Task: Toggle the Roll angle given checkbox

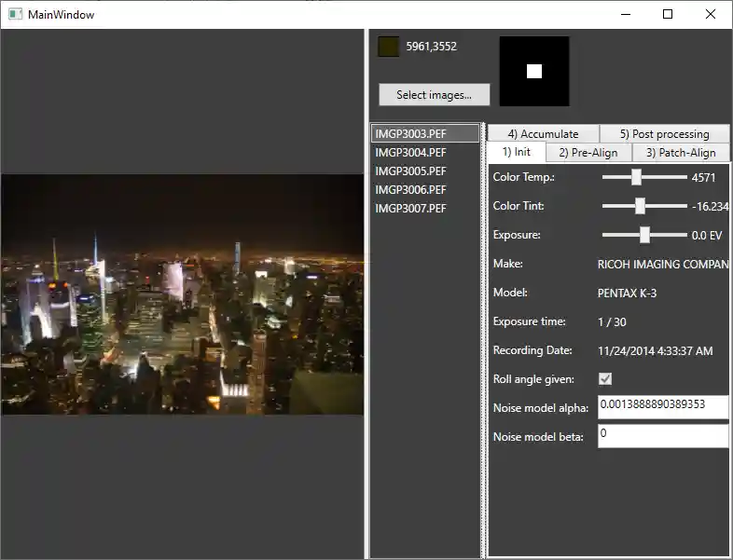Action: click(605, 379)
